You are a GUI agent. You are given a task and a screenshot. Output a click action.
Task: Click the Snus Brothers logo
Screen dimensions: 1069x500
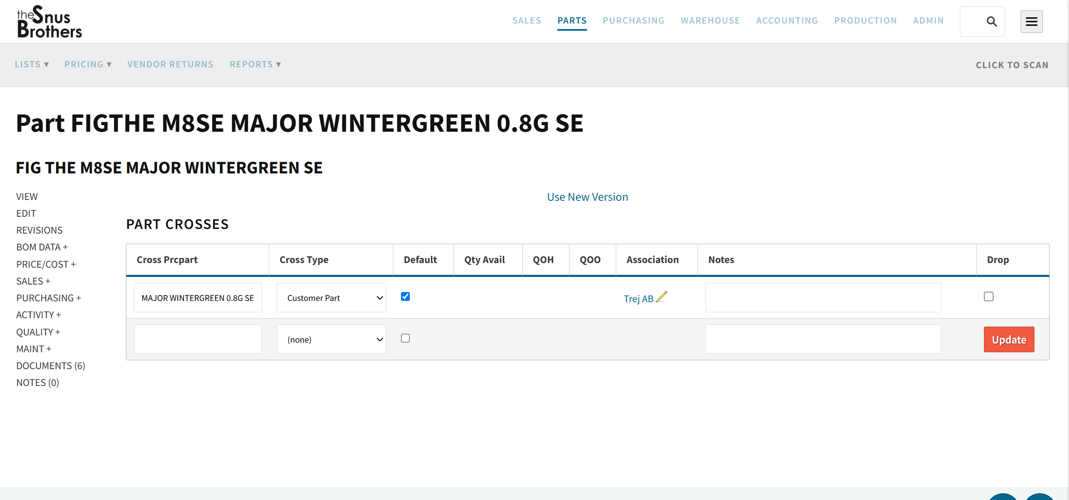coord(49,21)
